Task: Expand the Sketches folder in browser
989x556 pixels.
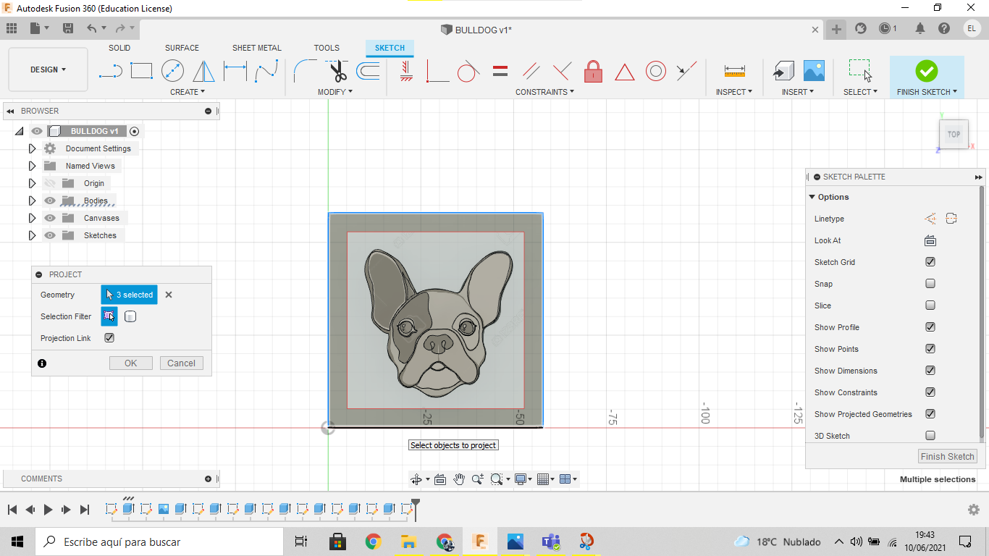Action: (32, 235)
